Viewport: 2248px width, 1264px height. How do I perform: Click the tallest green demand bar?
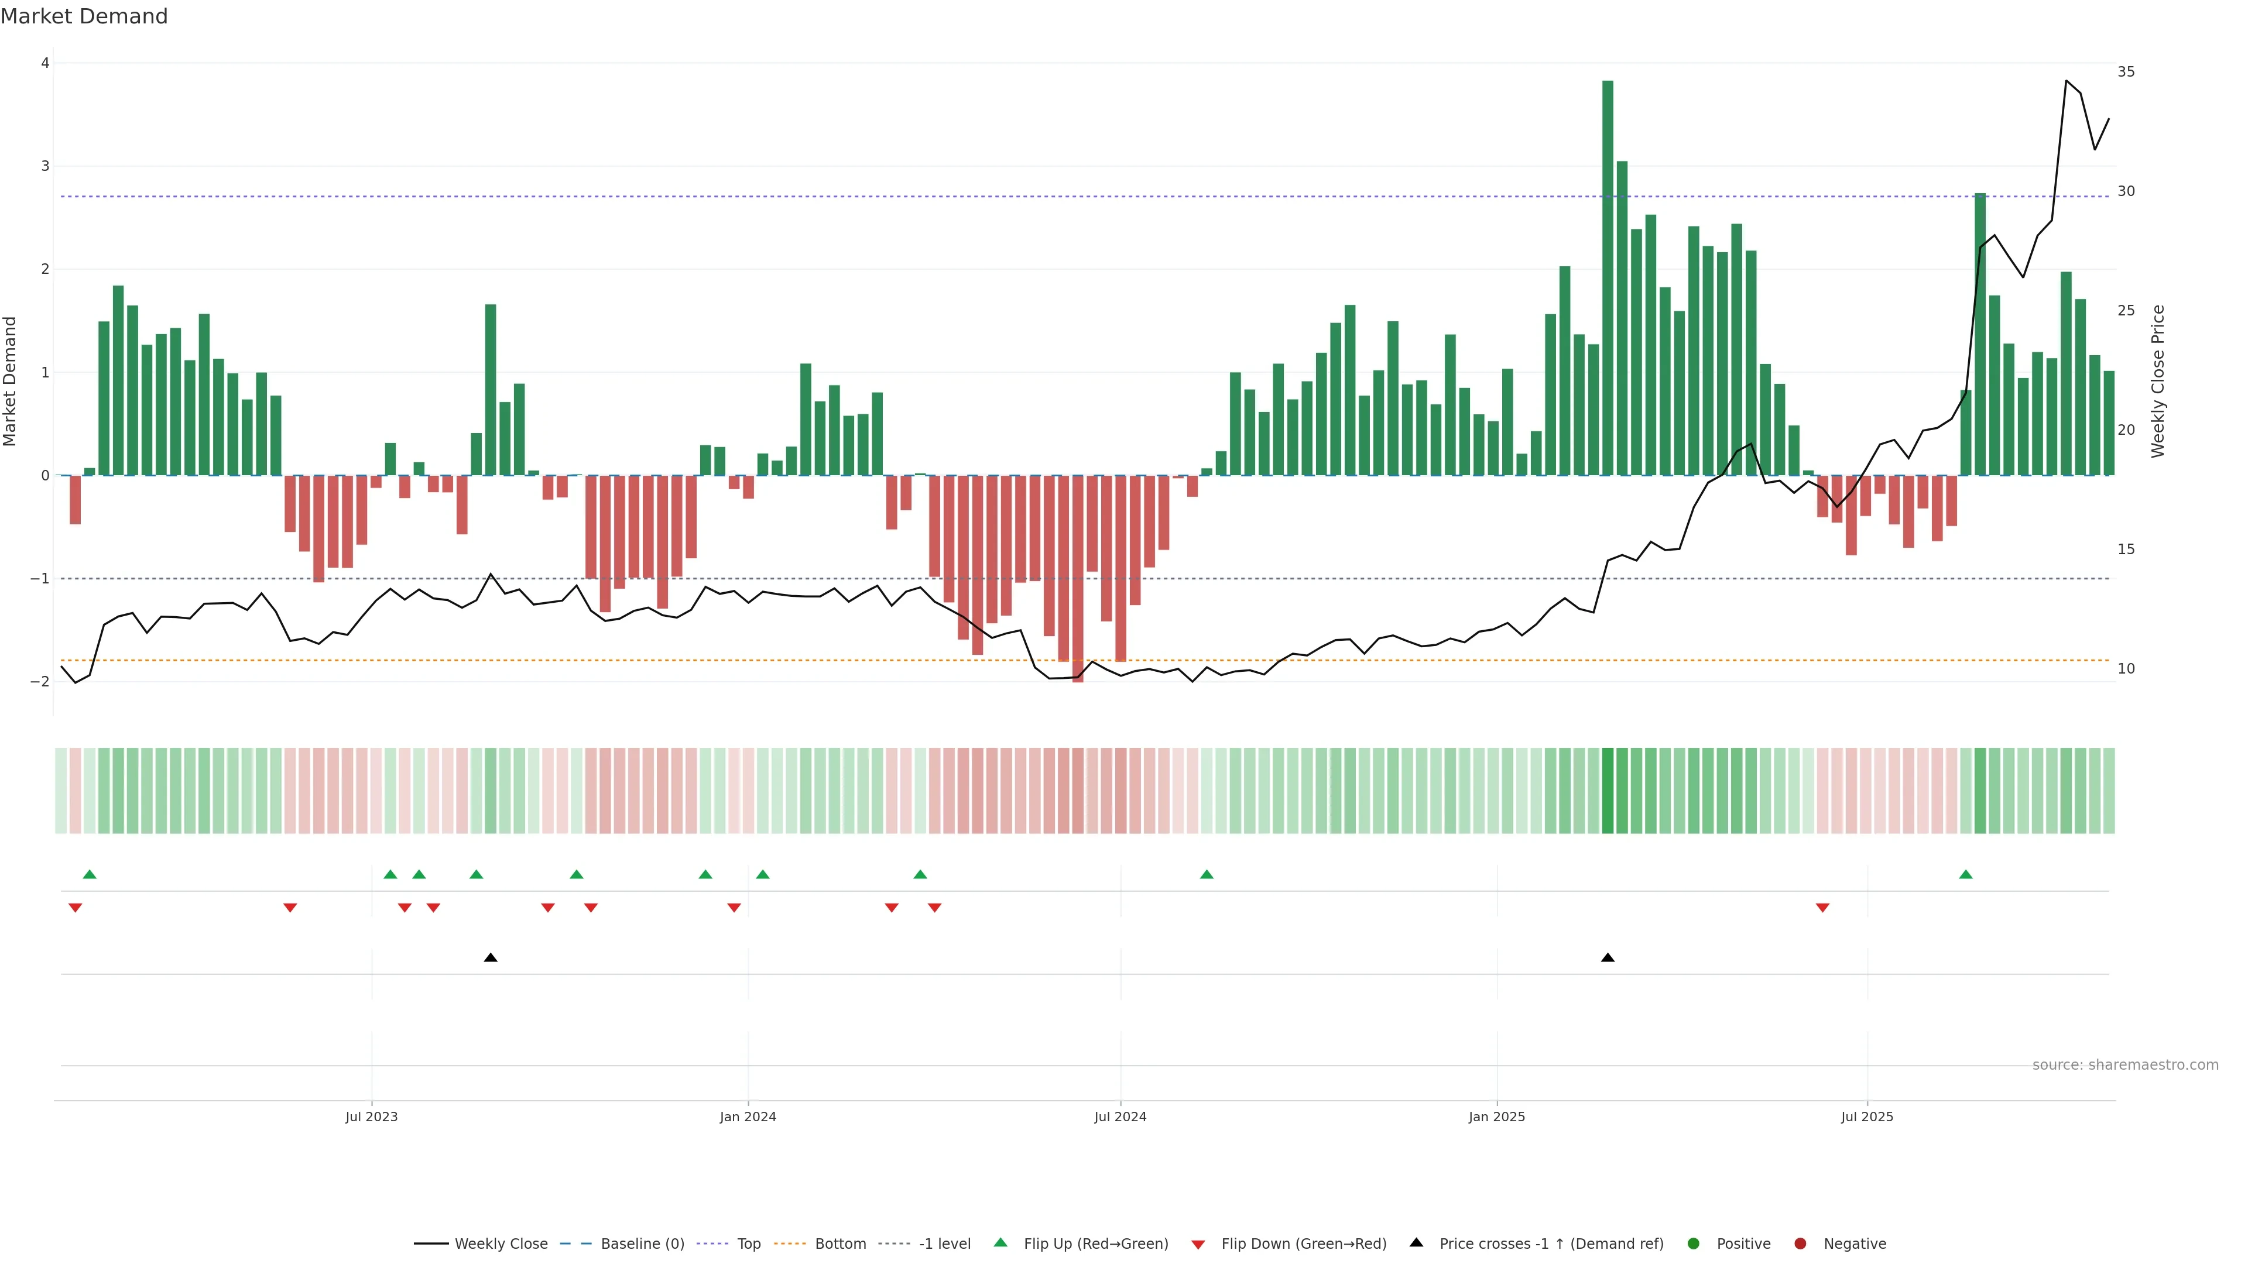(1608, 279)
